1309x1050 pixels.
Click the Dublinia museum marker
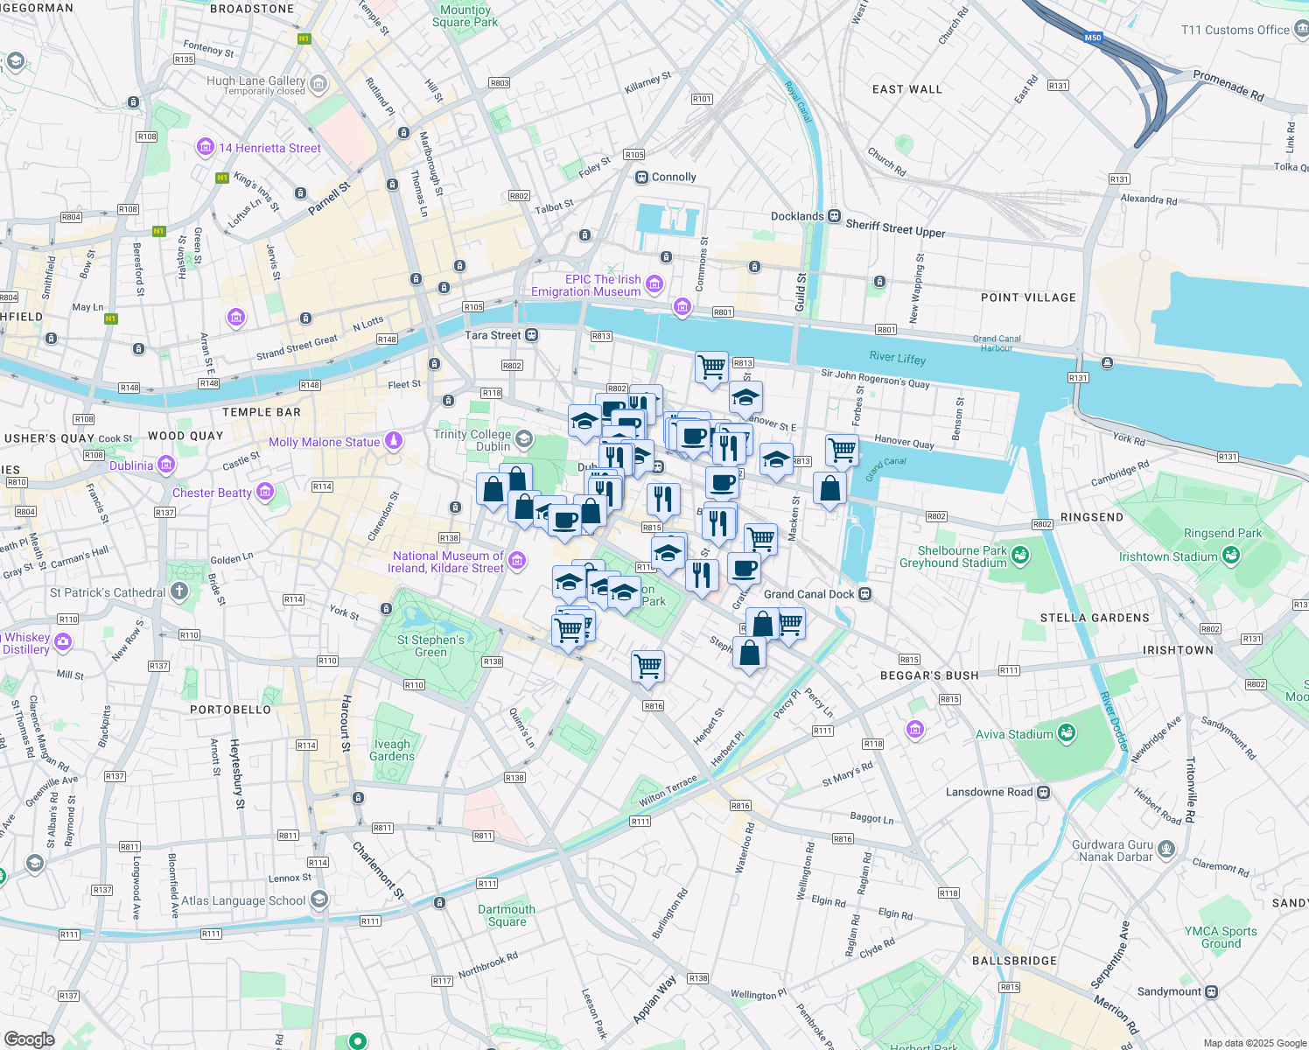point(165,465)
